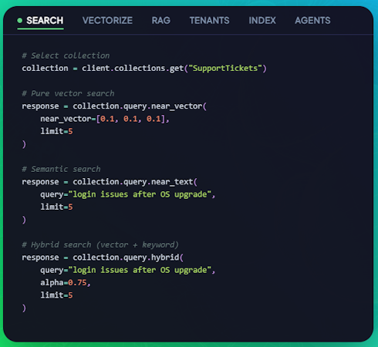
Task: Click the '# Hybrid search (vector + keyword)' comment
Action: click(x=100, y=244)
